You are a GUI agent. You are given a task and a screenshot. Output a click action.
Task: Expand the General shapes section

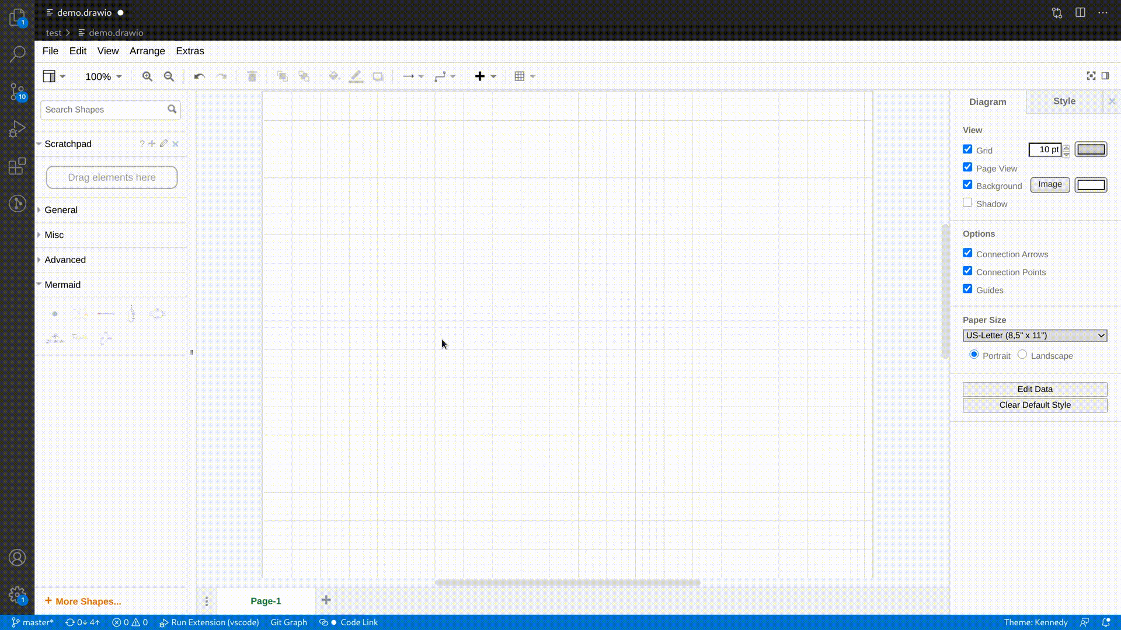tap(61, 210)
